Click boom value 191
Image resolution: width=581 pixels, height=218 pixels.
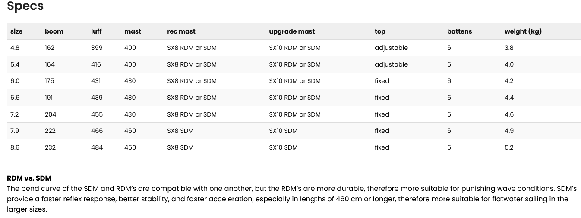(49, 98)
